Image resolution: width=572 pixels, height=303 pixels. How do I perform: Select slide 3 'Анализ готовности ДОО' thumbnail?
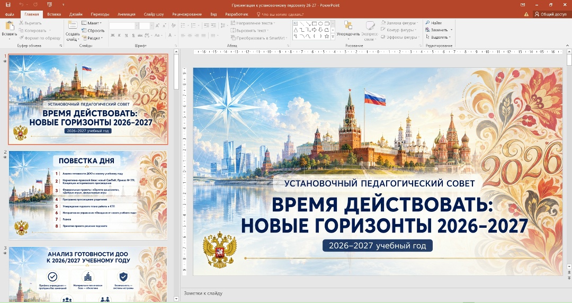click(88, 274)
